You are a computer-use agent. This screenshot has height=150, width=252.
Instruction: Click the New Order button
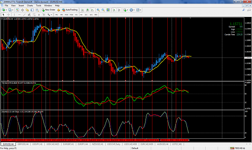(48, 10)
